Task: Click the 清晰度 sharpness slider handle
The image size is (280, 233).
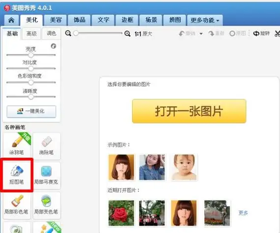Action: tap(31, 97)
